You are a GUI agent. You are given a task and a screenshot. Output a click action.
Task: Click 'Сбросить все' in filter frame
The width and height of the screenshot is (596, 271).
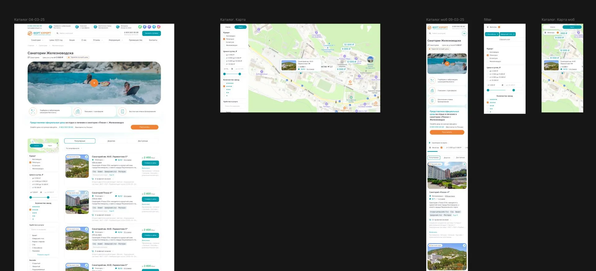504,39
